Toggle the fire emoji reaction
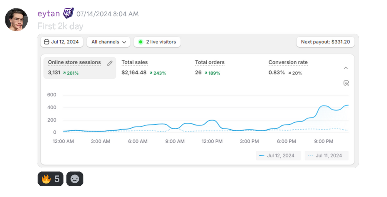The width and height of the screenshot is (387, 197). click(x=50, y=179)
